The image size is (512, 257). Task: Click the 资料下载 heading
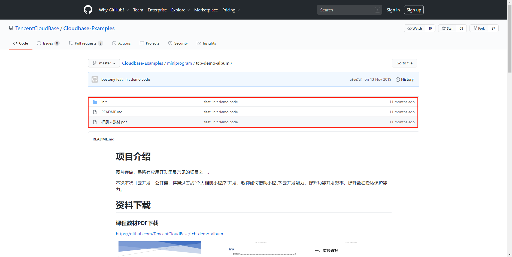pyautogui.click(x=133, y=205)
